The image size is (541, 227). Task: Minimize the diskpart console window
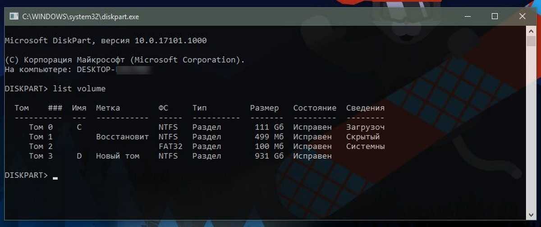tap(469, 17)
